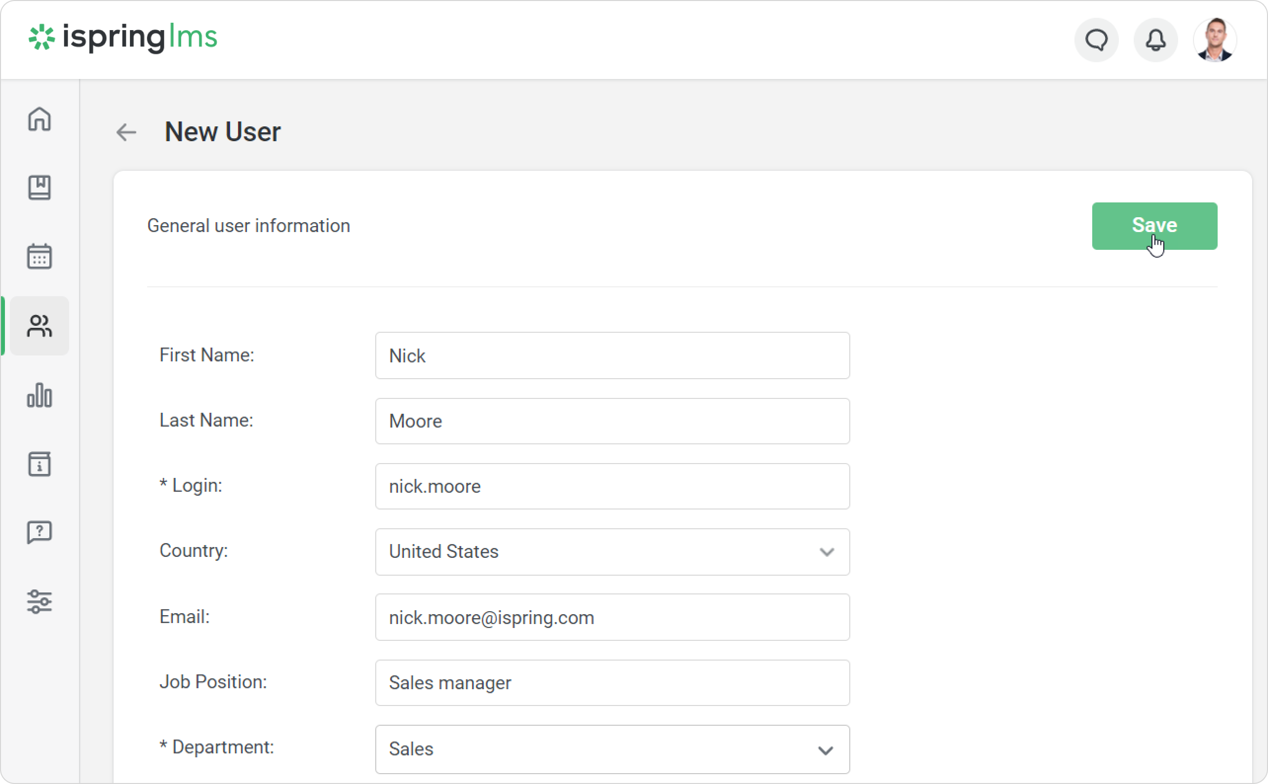The image size is (1268, 784).
Task: Open the info archive sidebar icon
Action: click(x=40, y=464)
